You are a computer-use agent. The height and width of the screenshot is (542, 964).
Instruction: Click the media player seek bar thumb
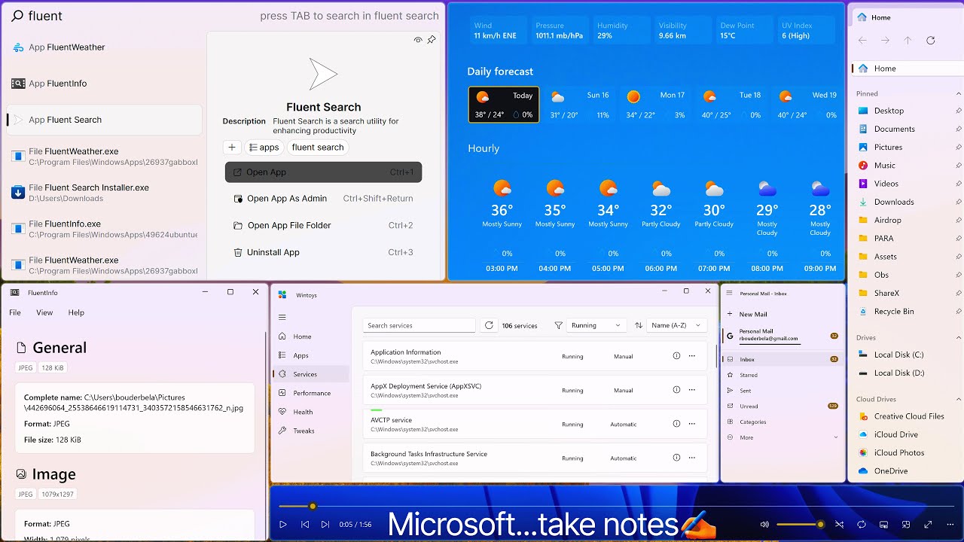pos(313,506)
